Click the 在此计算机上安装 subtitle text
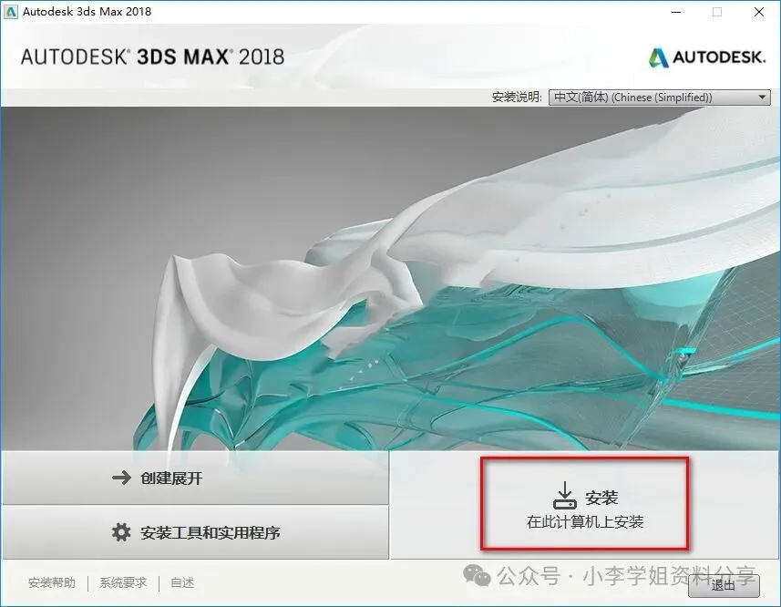 585,522
